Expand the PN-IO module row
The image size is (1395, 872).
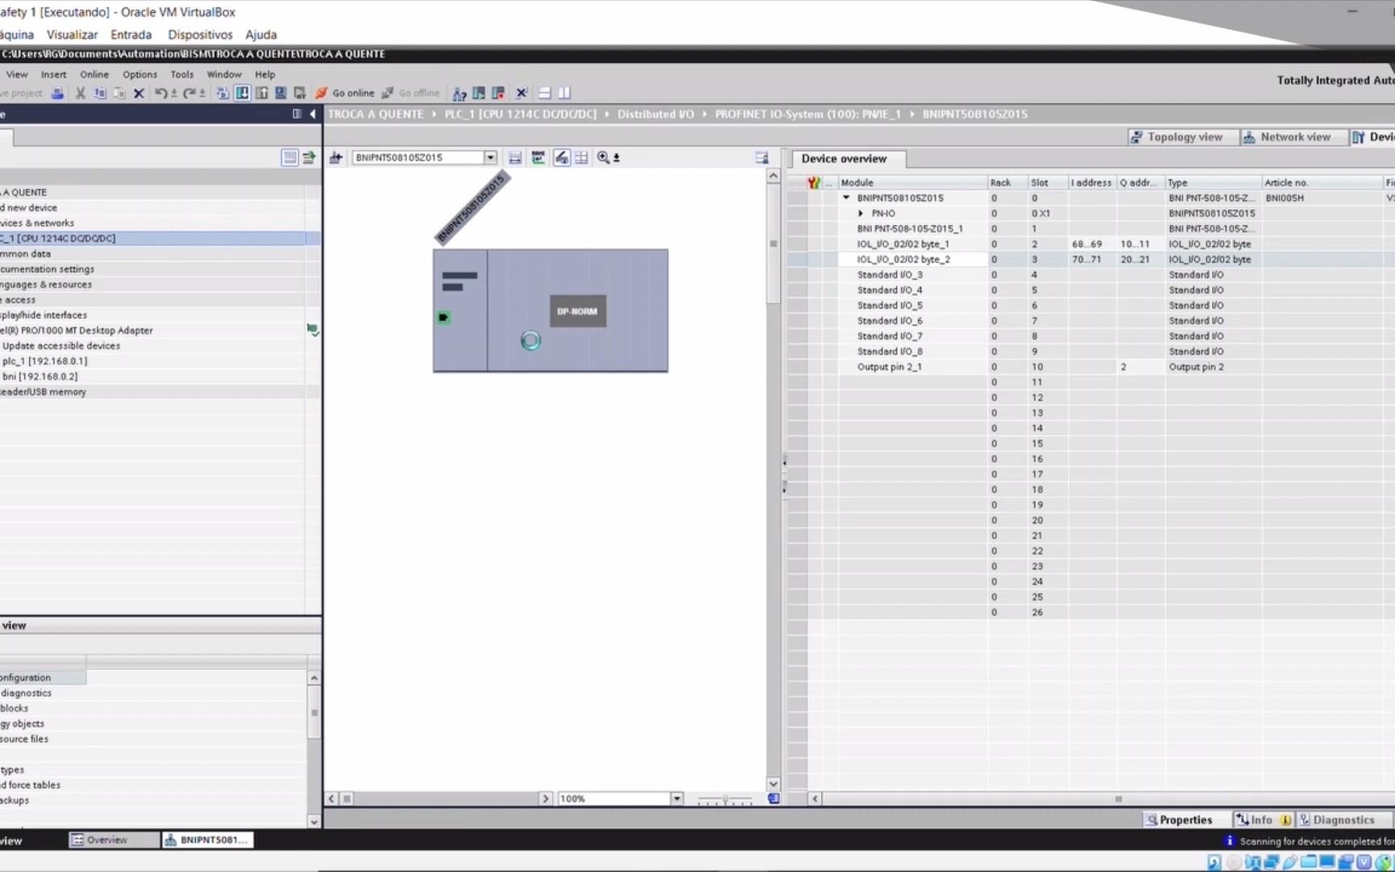pyautogui.click(x=861, y=213)
